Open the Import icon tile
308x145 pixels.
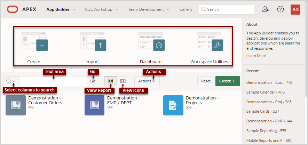pos(93,42)
